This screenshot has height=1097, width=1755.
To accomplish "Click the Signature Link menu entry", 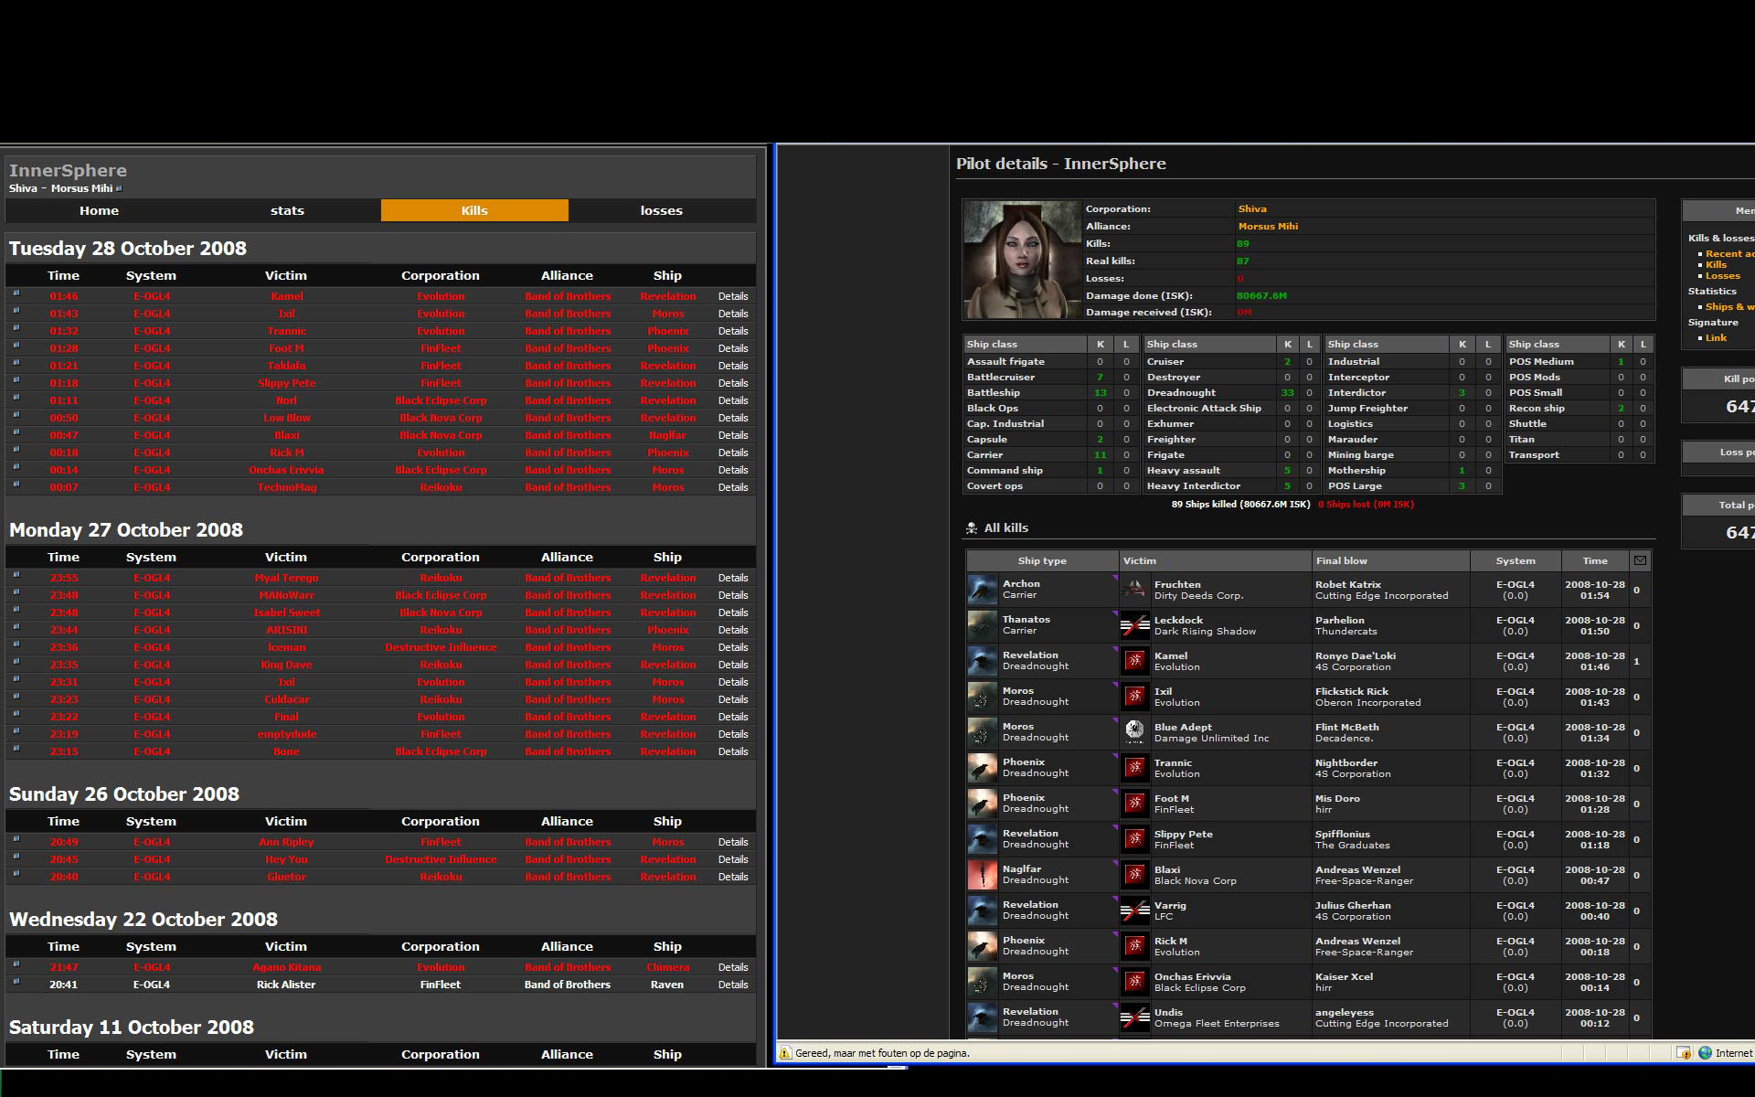I will pyautogui.click(x=1716, y=338).
